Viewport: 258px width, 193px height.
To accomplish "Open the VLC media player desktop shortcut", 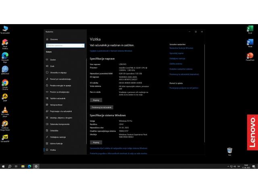I will 5,112.
